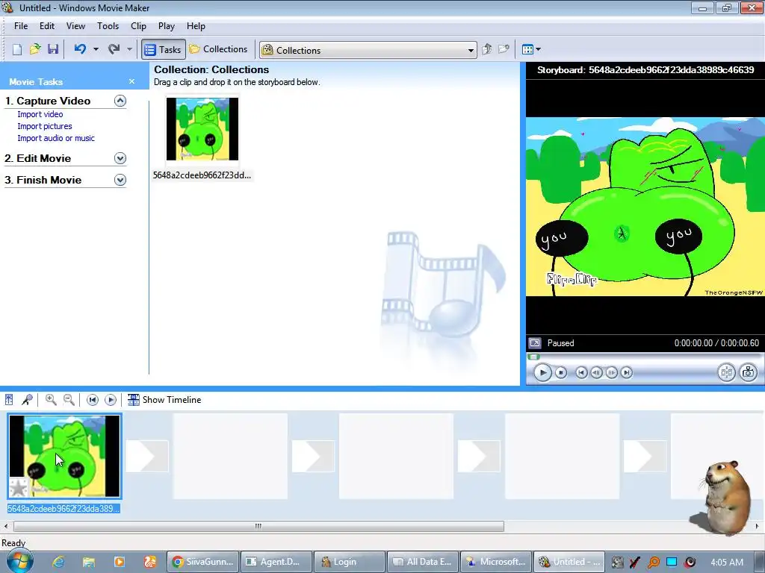The width and height of the screenshot is (765, 573).
Task: Zoom in the timeline with the magnifier
Action: 51,400
